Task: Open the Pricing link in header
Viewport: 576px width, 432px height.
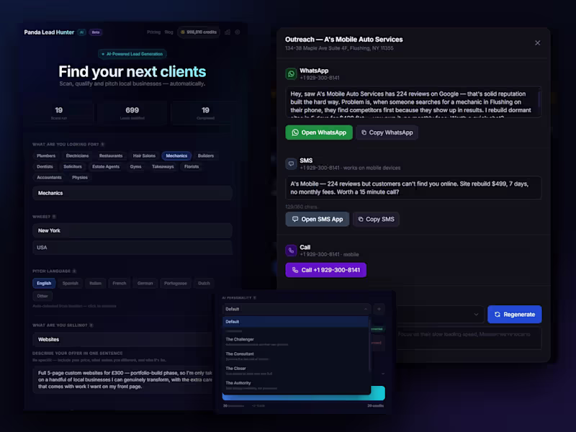Action: click(x=153, y=32)
